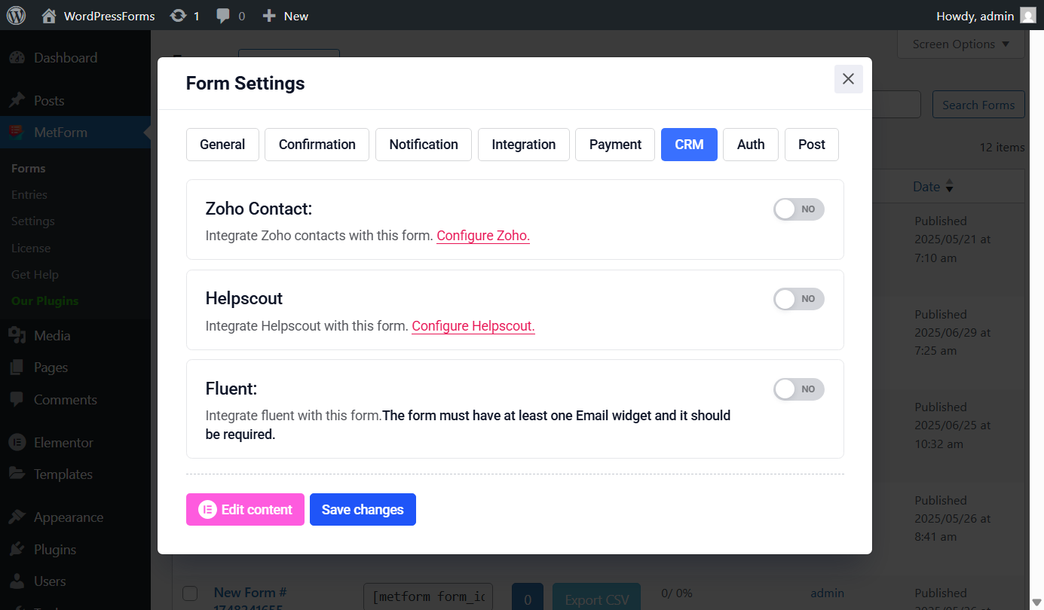Click the Save changes button
This screenshot has height=610, width=1044.
[363, 510]
